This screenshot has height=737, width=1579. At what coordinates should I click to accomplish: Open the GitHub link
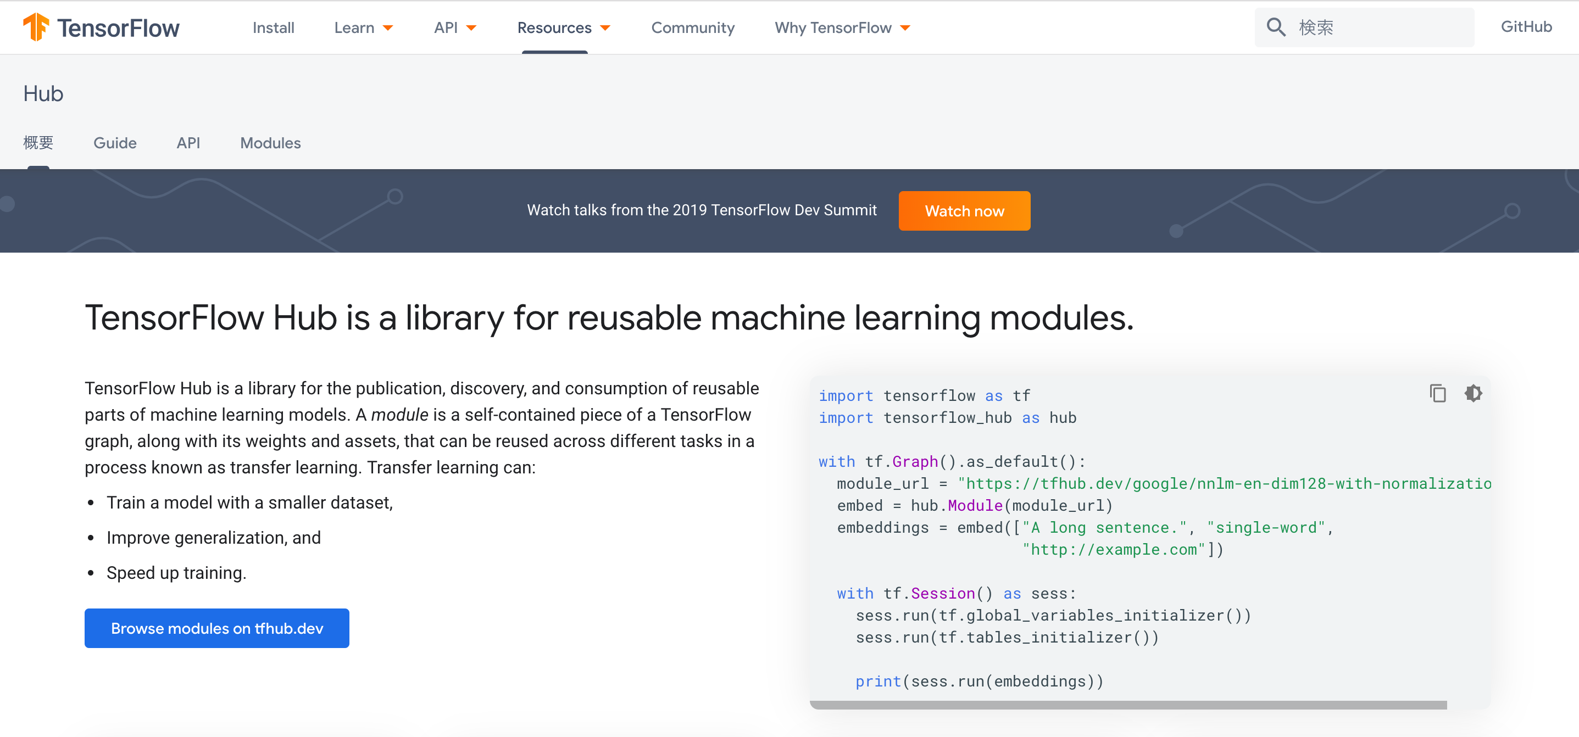[x=1526, y=26]
